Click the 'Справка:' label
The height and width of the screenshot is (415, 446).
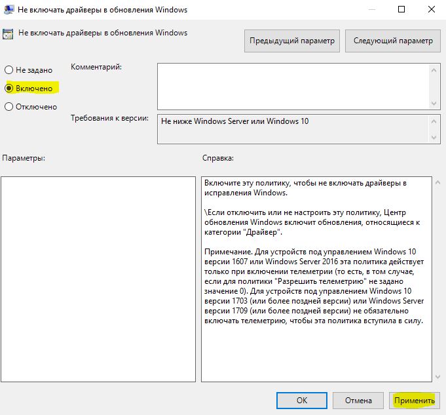point(218,158)
